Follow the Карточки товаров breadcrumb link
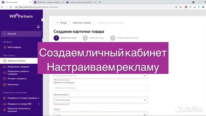 click(x=82, y=23)
